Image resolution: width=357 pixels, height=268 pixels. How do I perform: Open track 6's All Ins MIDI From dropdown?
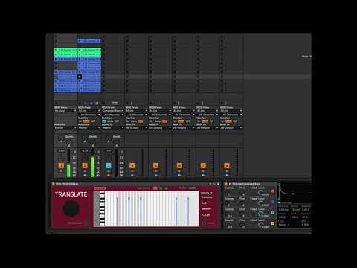click(184, 111)
